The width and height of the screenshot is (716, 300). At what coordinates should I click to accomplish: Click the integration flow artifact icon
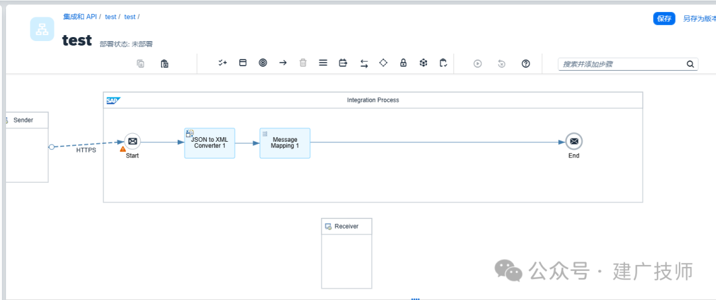pyautogui.click(x=42, y=29)
